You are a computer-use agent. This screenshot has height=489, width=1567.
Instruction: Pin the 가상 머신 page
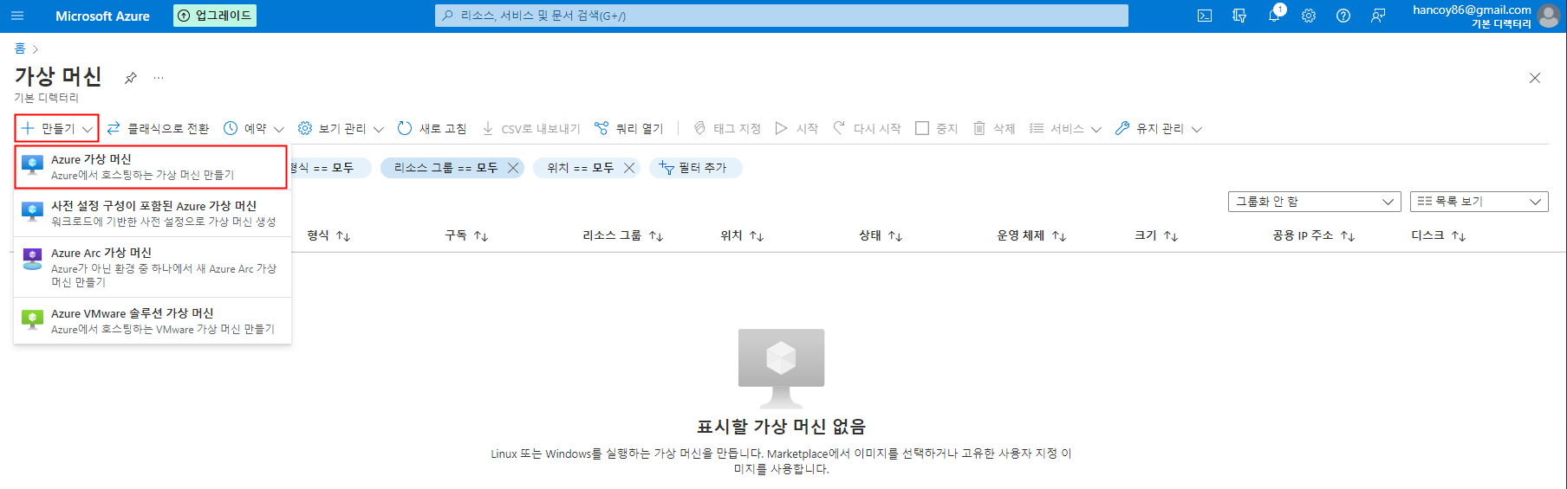point(130,78)
